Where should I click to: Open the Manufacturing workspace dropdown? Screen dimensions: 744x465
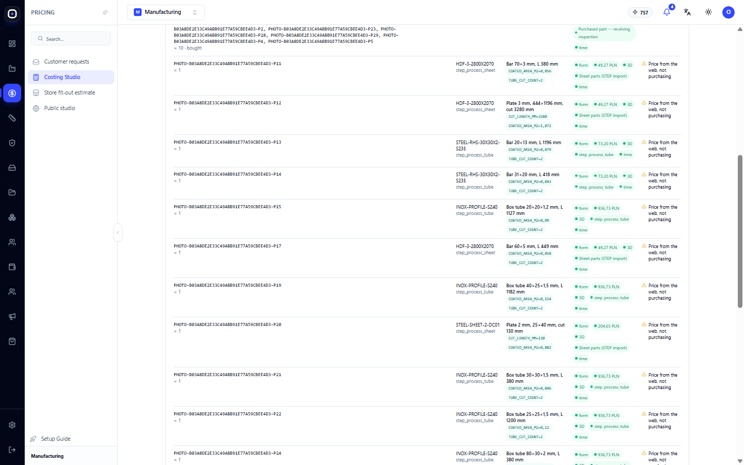point(166,12)
